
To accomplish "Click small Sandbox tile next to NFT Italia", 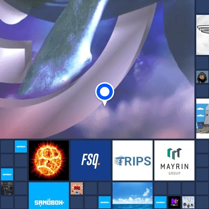I will click(x=160, y=202).
